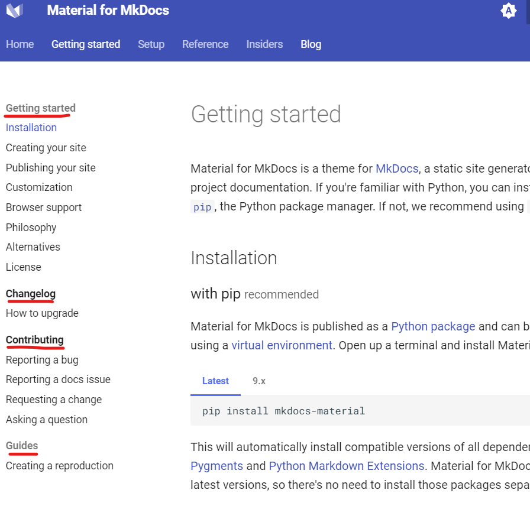This screenshot has height=506, width=530.
Task: Click the Getting started sidebar heading
Action: 41,108
